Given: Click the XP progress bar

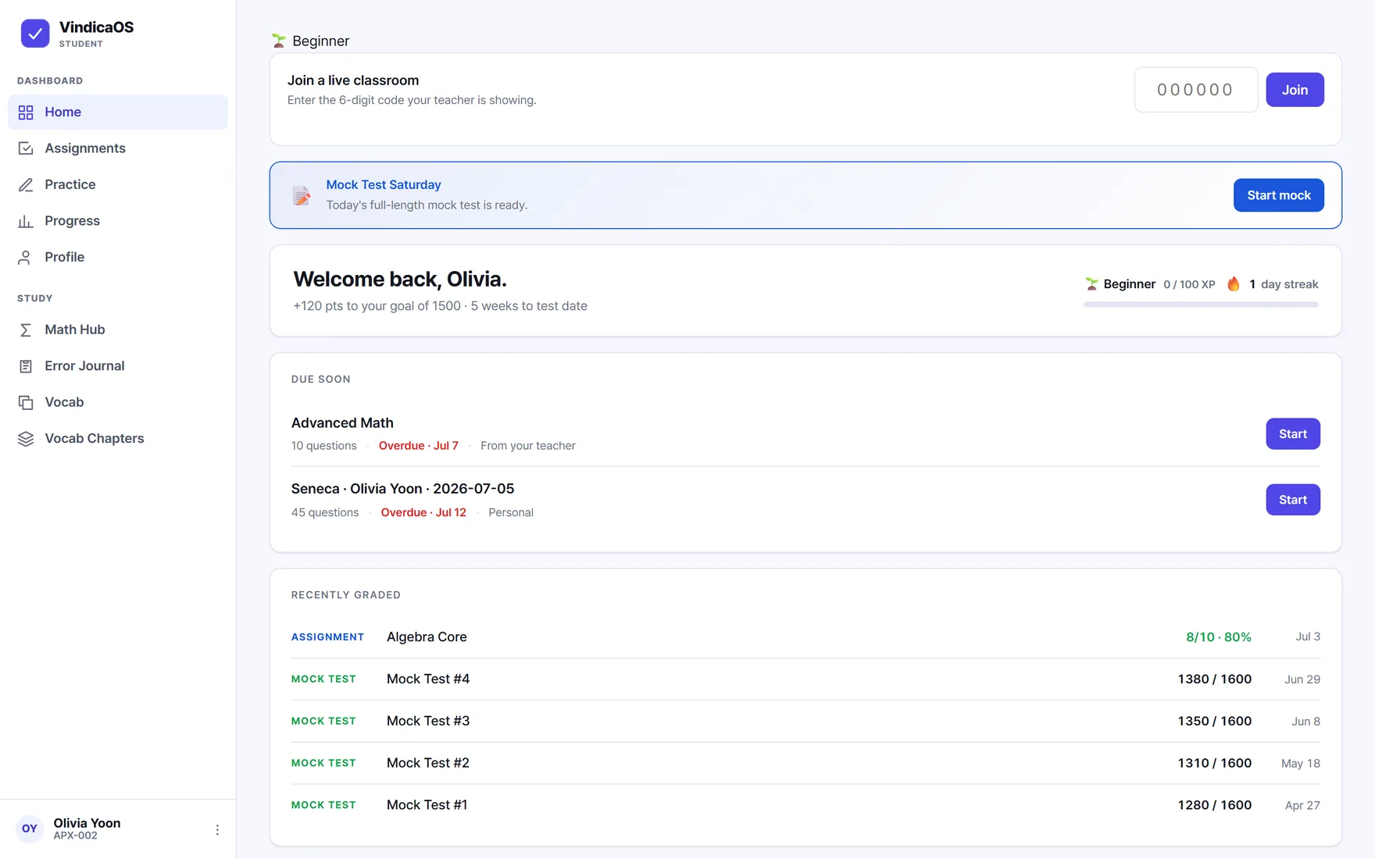Looking at the screenshot, I should [x=1201, y=305].
